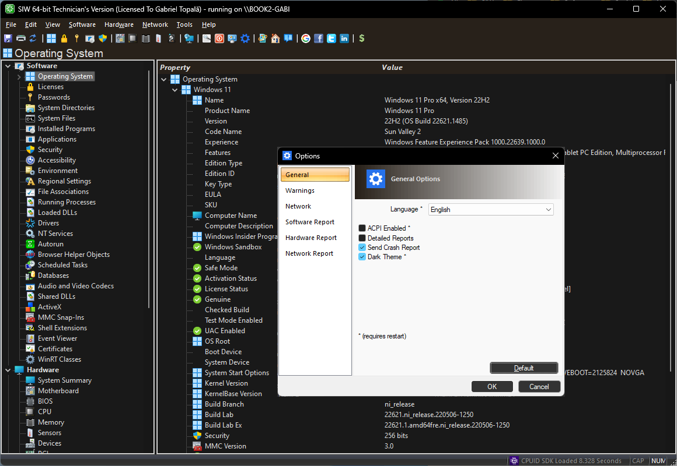This screenshot has height=466, width=677.
Task: Click the Windows logo toolbar icon
Action: 51,38
